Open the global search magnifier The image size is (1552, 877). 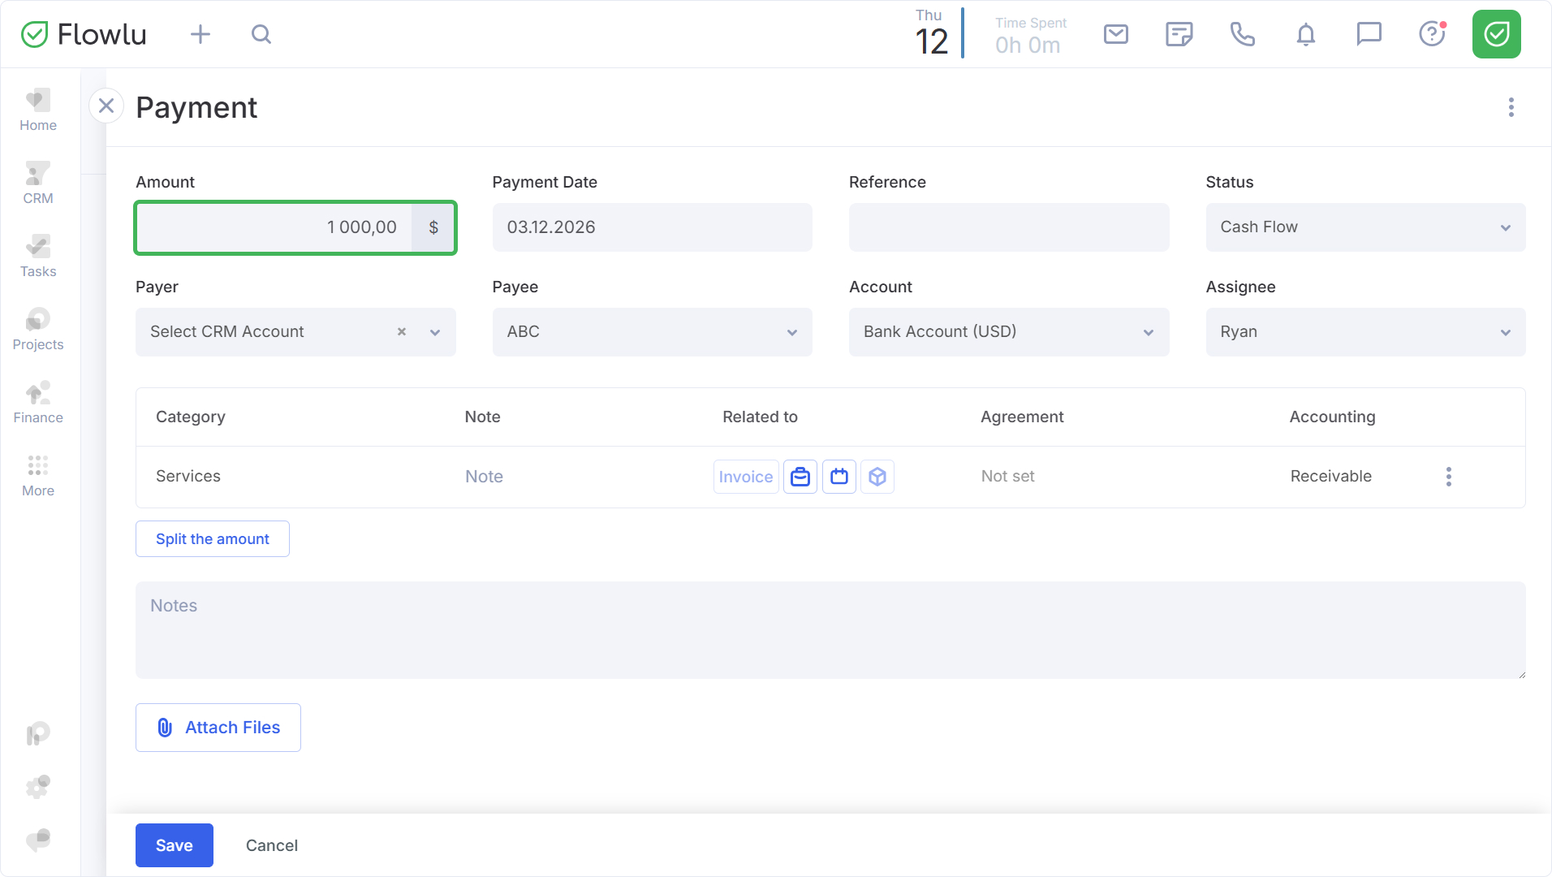click(x=261, y=34)
